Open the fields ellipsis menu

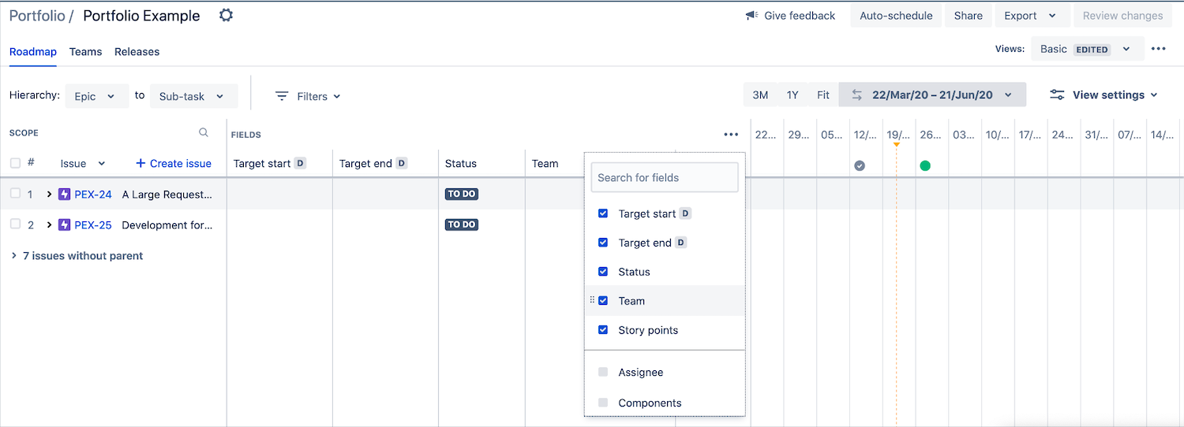(731, 135)
